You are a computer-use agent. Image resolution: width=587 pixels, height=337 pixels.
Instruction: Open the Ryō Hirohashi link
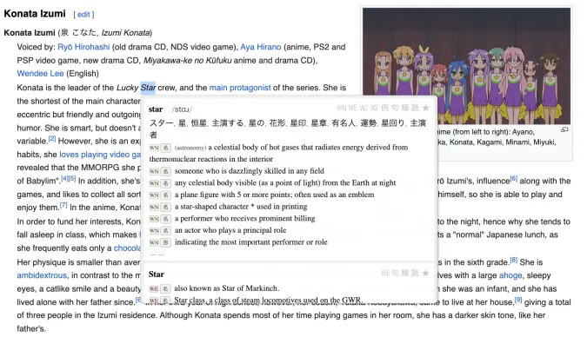[x=83, y=47]
